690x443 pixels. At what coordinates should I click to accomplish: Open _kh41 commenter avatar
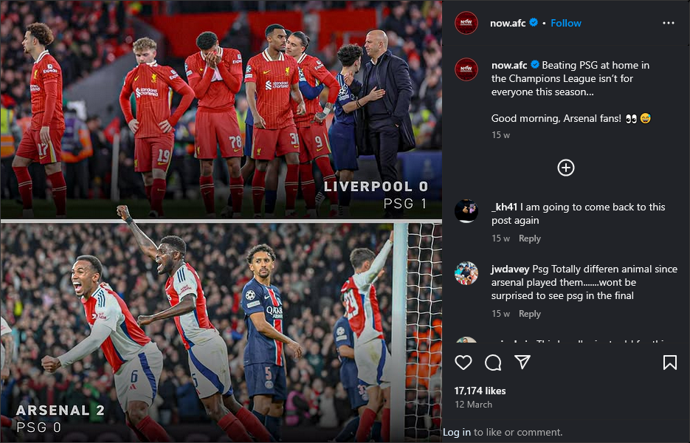[x=466, y=211]
